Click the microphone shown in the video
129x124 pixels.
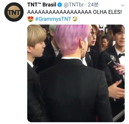coord(114,61)
